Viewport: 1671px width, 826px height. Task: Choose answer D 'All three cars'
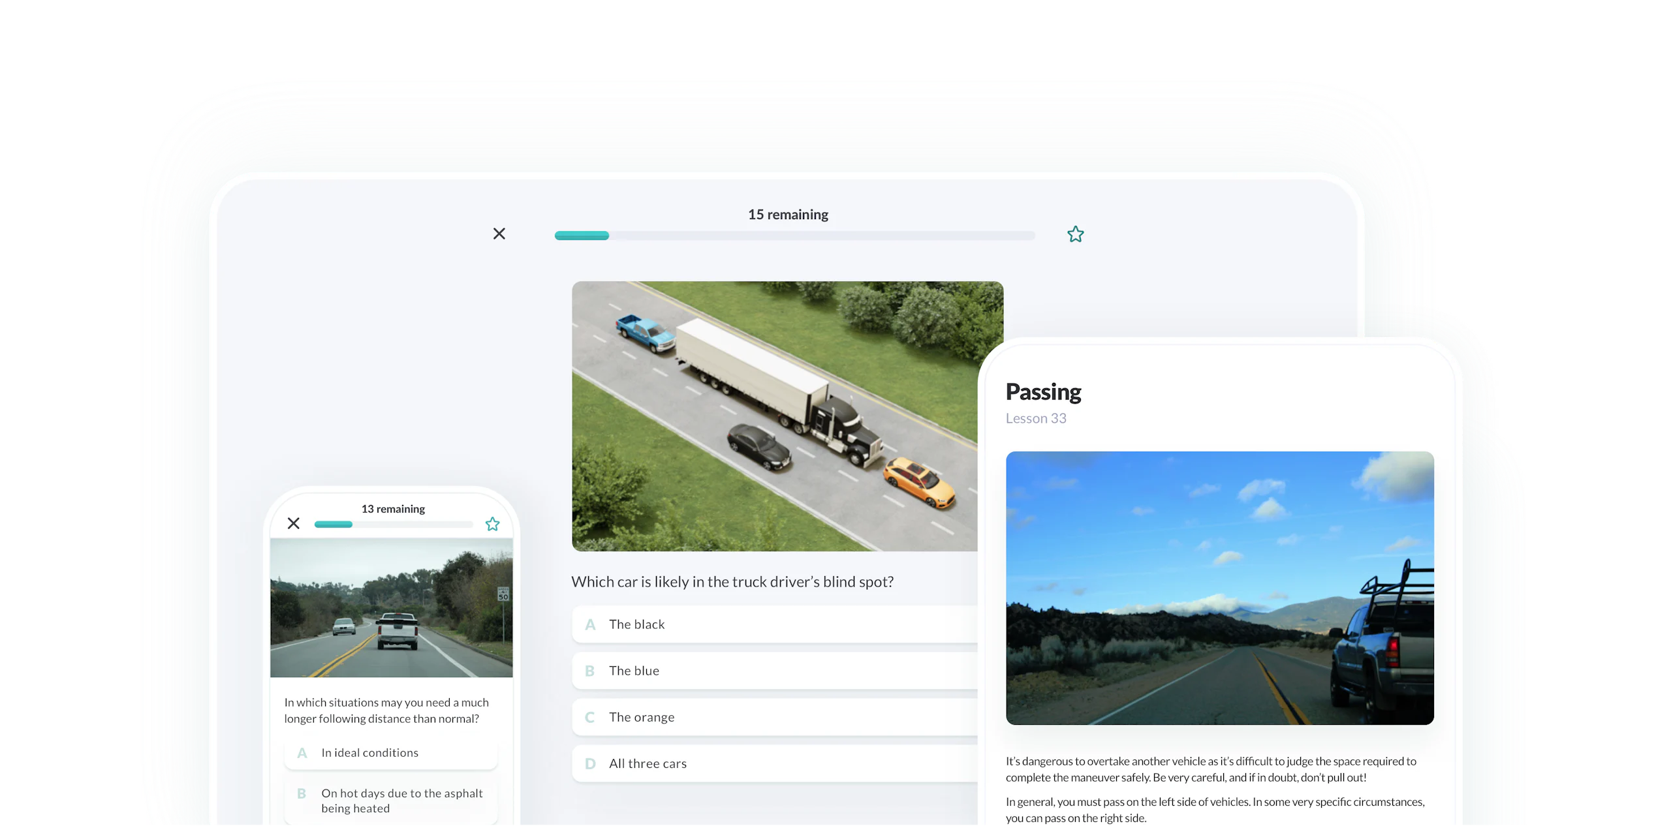[x=774, y=763]
